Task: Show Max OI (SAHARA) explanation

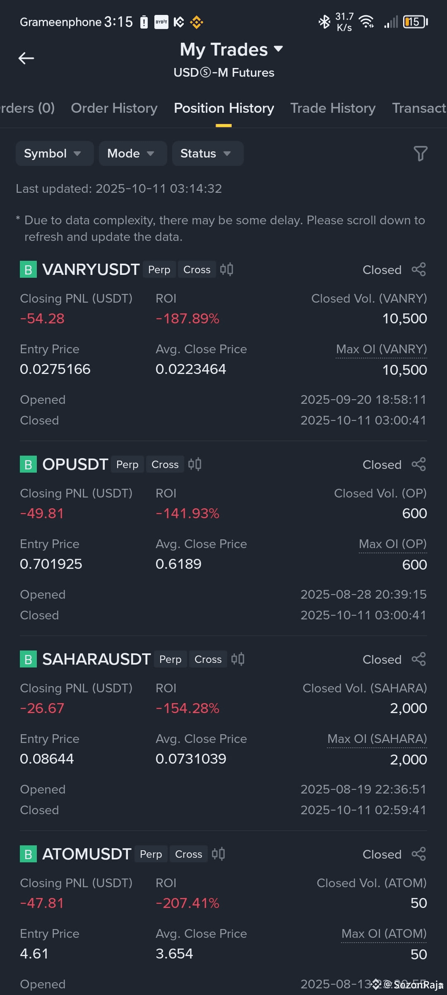Action: [377, 739]
